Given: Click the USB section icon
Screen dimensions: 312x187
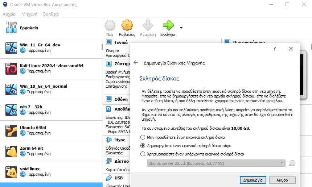Looking at the screenshot, I should point(109,178).
